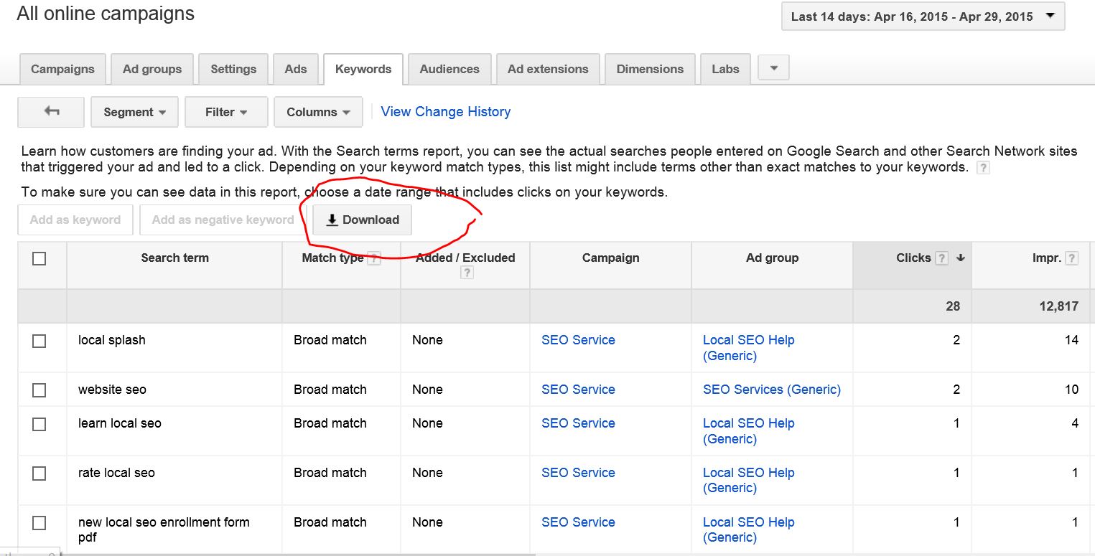Click the back arrow button

click(51, 112)
